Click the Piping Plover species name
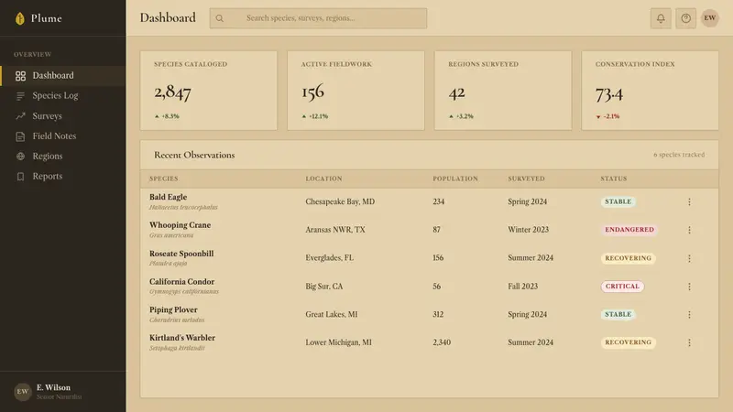Image resolution: width=733 pixels, height=412 pixels. pyautogui.click(x=173, y=309)
